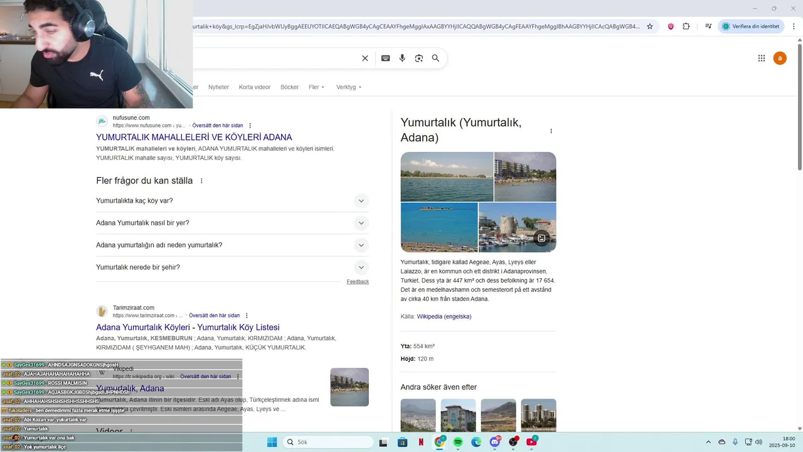Open the Google apps grid

[x=762, y=58]
